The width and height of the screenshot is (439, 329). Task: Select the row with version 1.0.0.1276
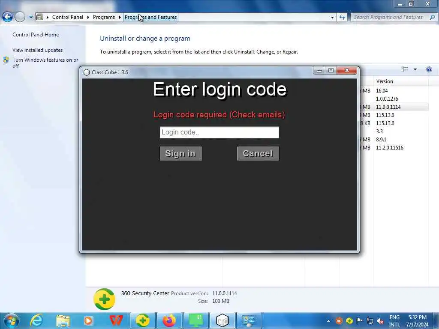click(x=387, y=99)
